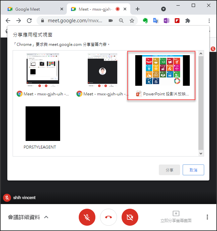Click the window list scroll down arrow

tap(201, 153)
